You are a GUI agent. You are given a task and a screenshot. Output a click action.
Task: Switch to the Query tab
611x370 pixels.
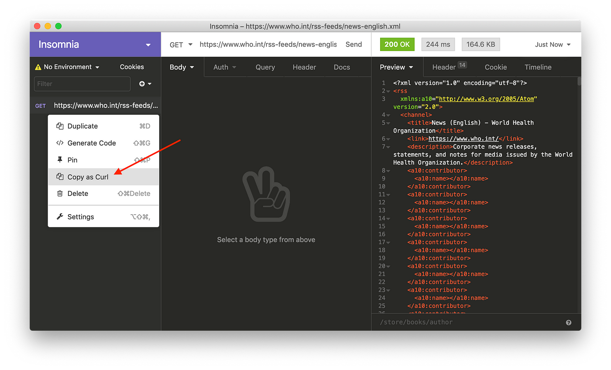click(265, 67)
